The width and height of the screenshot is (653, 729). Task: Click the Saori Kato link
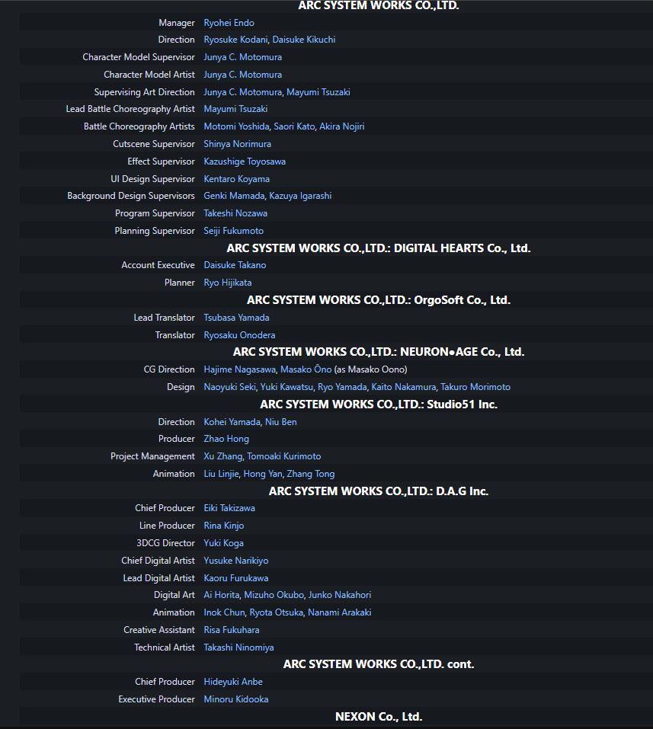[294, 126]
